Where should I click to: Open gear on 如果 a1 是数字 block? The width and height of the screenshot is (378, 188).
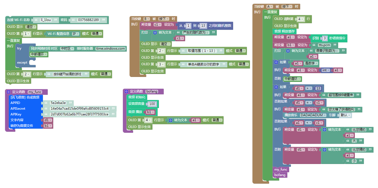276,62
